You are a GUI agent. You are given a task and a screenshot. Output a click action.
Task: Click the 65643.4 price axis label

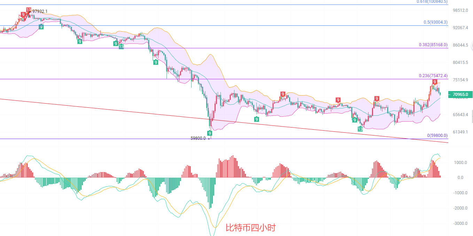tap(460, 115)
